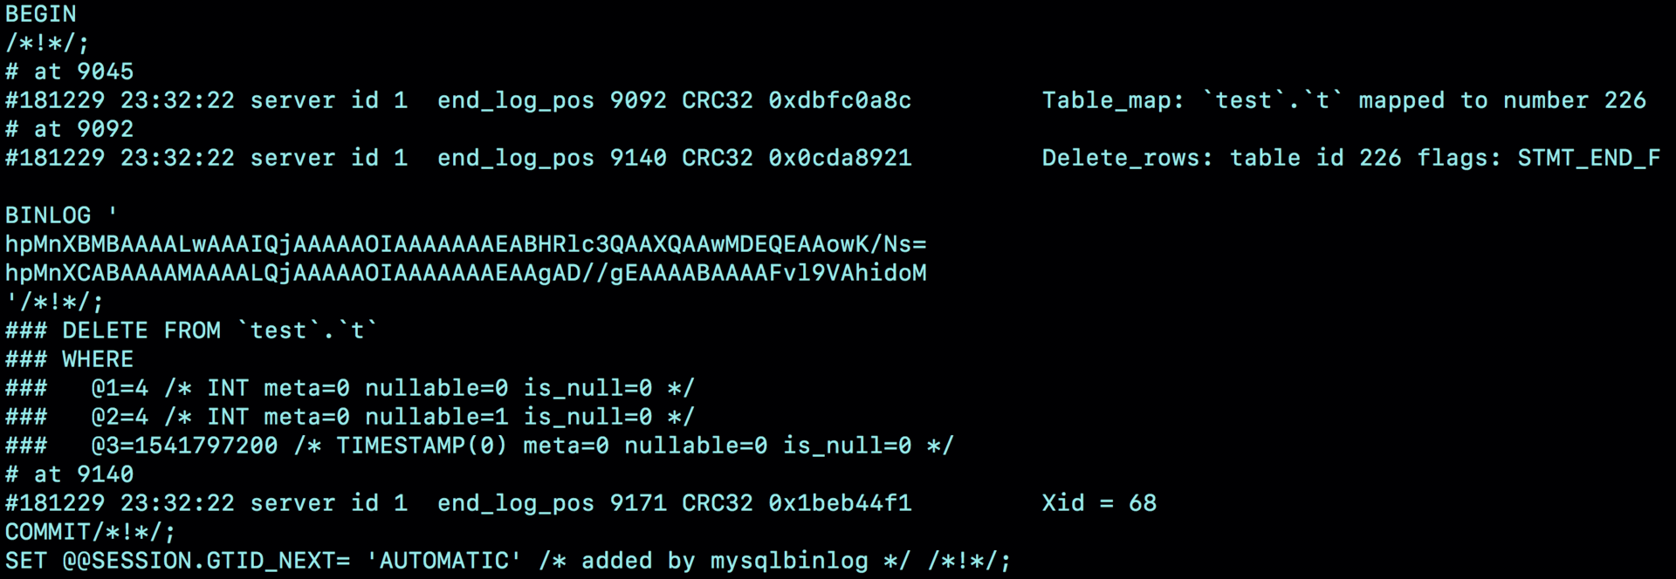1676x579 pixels.
Task: Click the Table_map event label
Action: 1113,101
